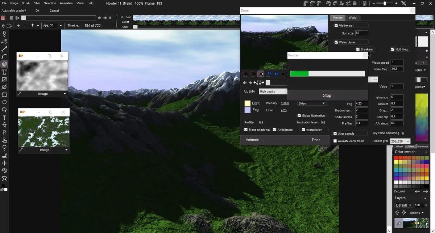Expand the Skies dropdown
The width and height of the screenshot is (435, 233).
point(311,103)
